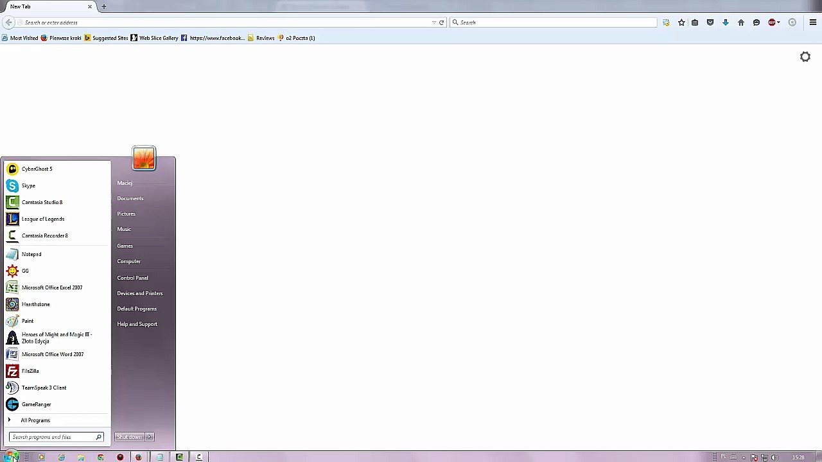Open Microsoft Office Excel 2007
The image size is (822, 462).
pyautogui.click(x=57, y=287)
